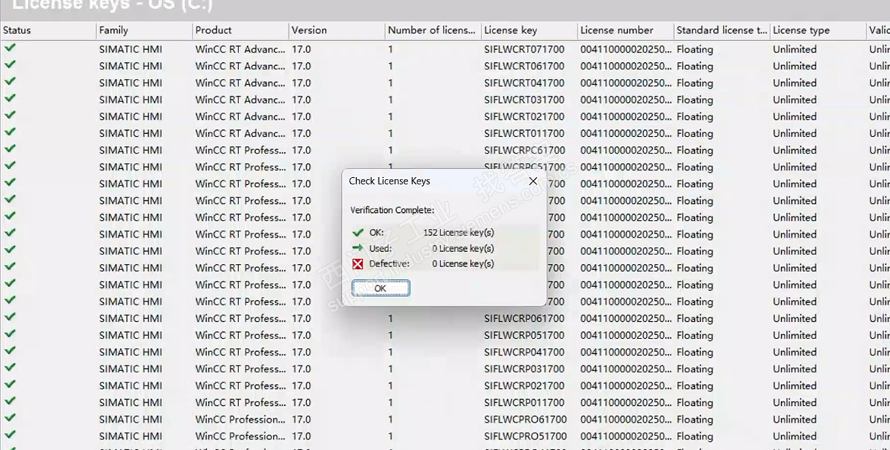Click status checkmark of row SIFLWCRP011700
Viewport: 890px width, 450px height.
pyautogui.click(x=10, y=402)
